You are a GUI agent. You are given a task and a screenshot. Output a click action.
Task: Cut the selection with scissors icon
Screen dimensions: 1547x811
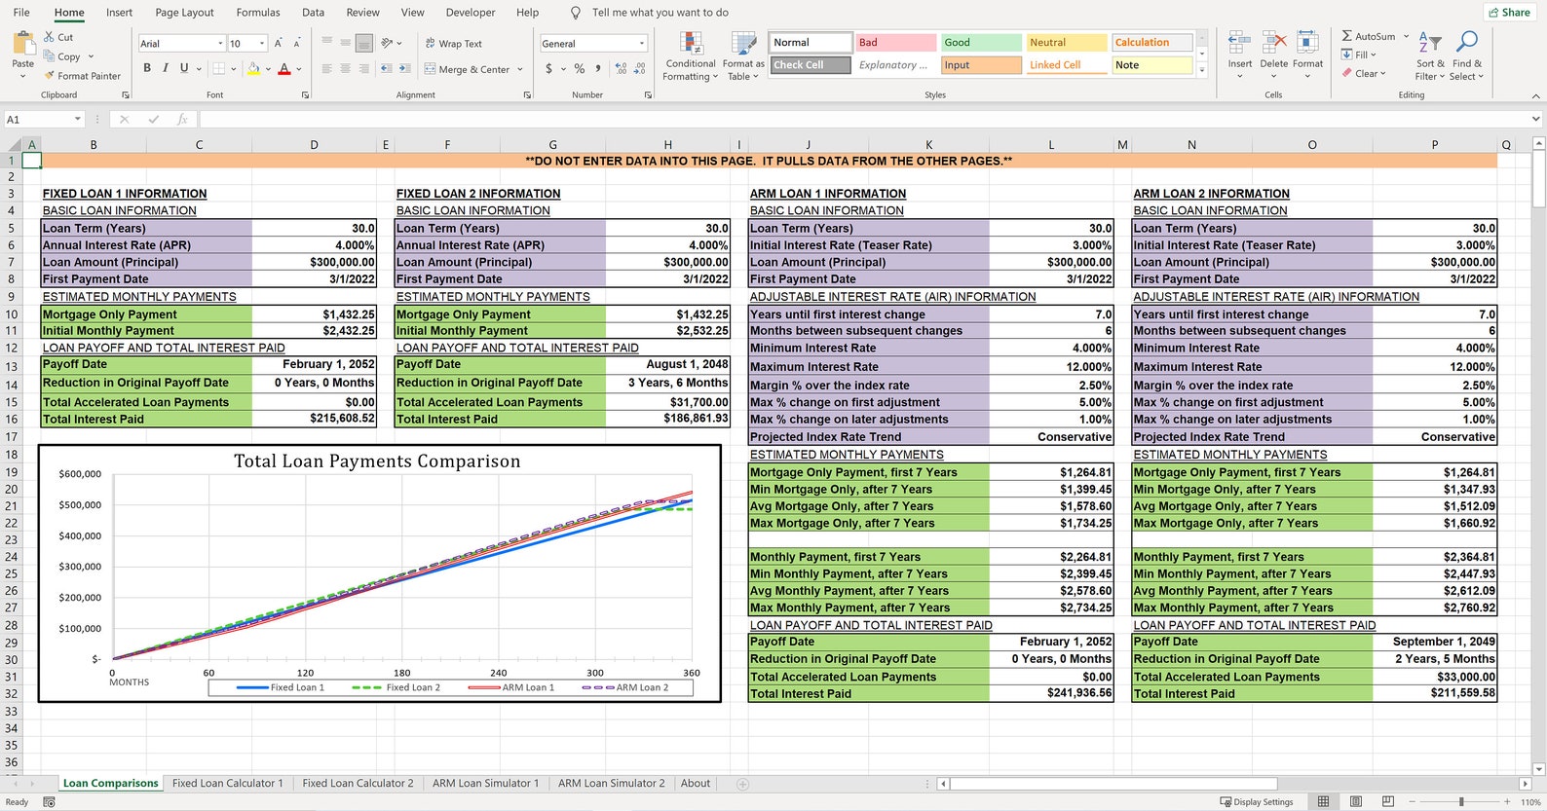click(x=49, y=37)
